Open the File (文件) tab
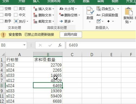The height and width of the screenshot is (104, 136). click(6, 1)
